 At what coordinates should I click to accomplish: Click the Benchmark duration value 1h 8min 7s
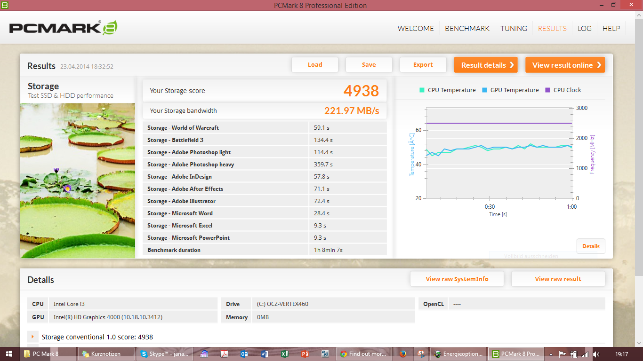click(x=329, y=250)
